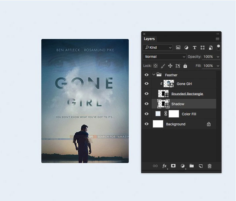Click the Gone Girl poster on canvas
The width and height of the screenshot is (236, 201).
click(85, 101)
